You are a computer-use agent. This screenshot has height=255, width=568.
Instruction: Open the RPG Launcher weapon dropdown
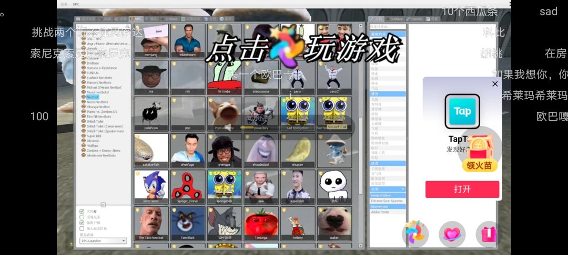(x=103, y=241)
